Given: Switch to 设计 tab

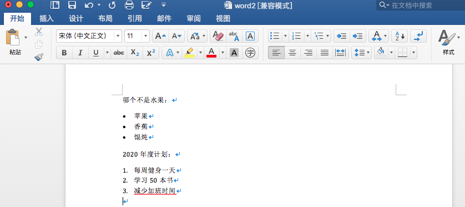Looking at the screenshot, I should point(76,19).
